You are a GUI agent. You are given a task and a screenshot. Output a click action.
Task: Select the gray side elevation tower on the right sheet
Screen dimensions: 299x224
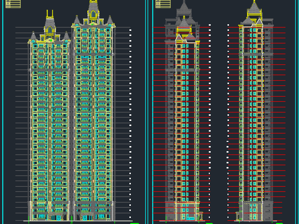(183, 111)
